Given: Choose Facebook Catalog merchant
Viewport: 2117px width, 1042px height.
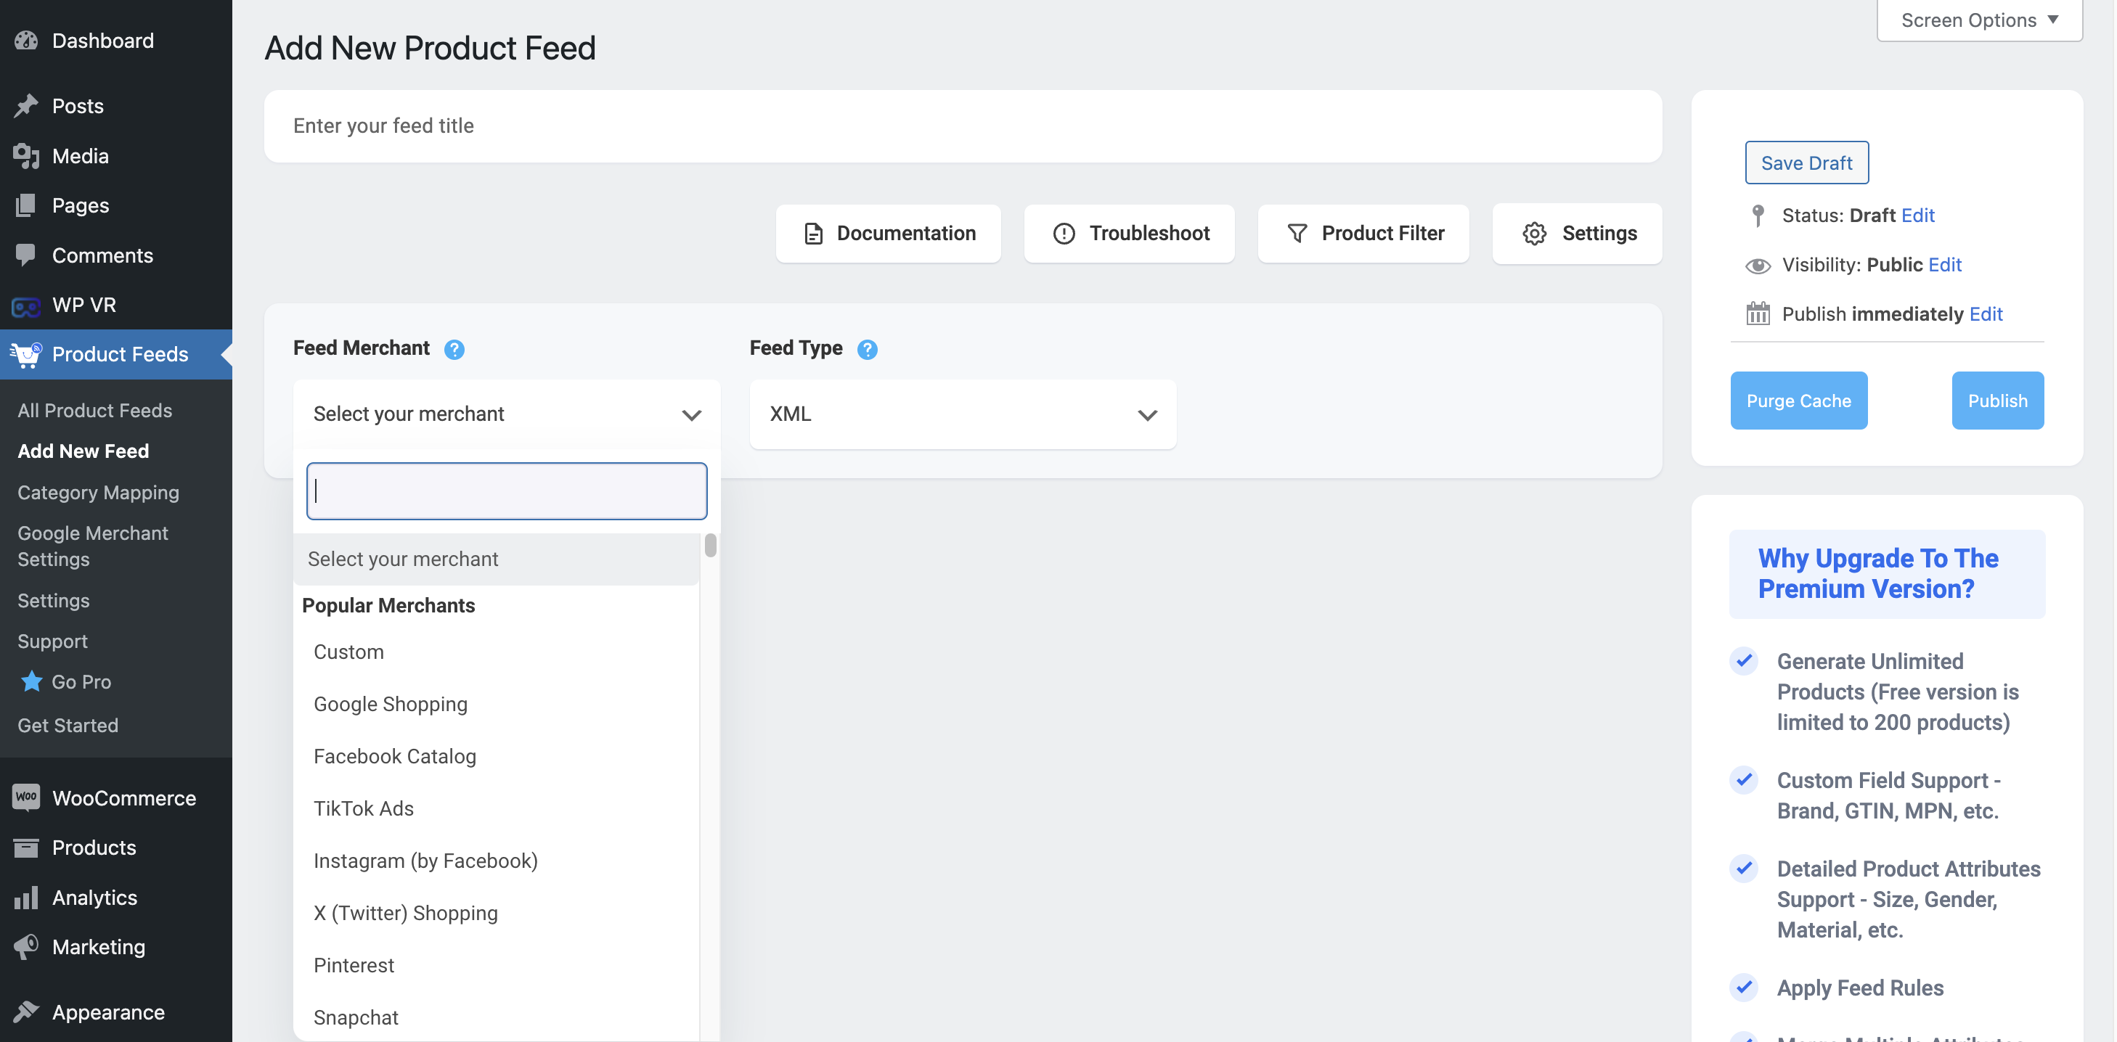Looking at the screenshot, I should pyautogui.click(x=497, y=756).
